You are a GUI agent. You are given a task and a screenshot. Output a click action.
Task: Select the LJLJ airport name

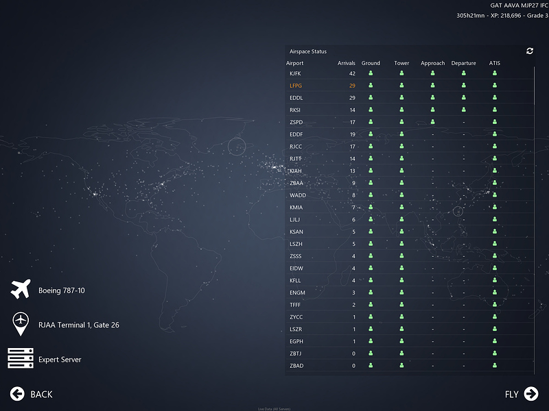(x=295, y=219)
